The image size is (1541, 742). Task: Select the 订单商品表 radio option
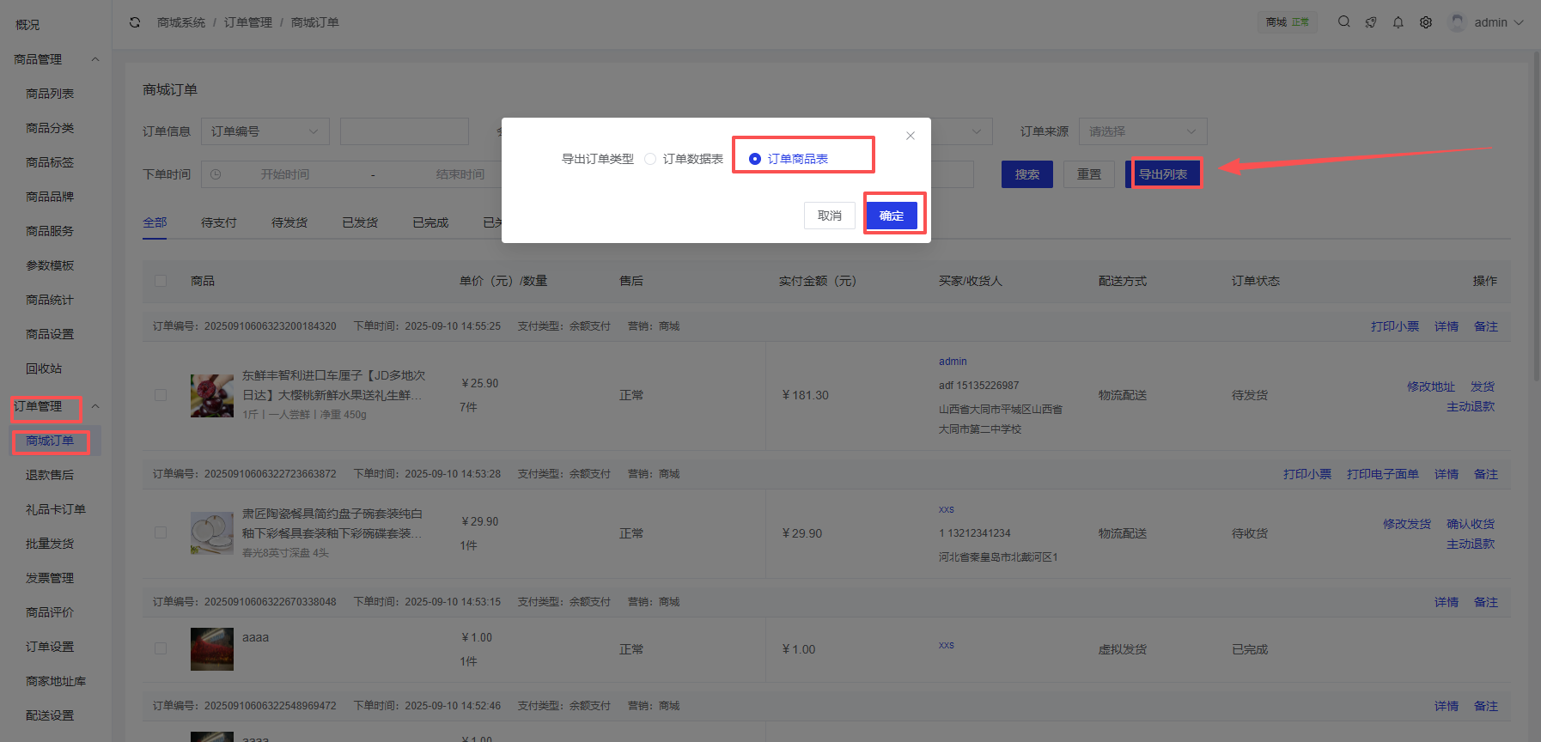755,159
